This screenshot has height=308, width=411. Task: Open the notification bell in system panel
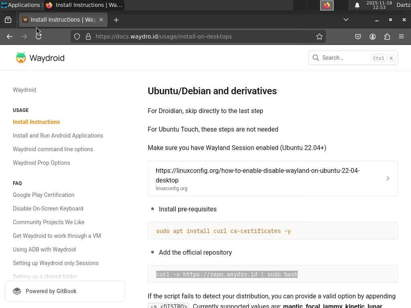(357, 5)
